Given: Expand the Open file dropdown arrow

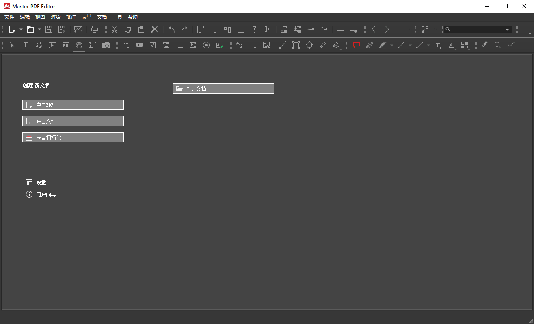Looking at the screenshot, I should click(39, 29).
